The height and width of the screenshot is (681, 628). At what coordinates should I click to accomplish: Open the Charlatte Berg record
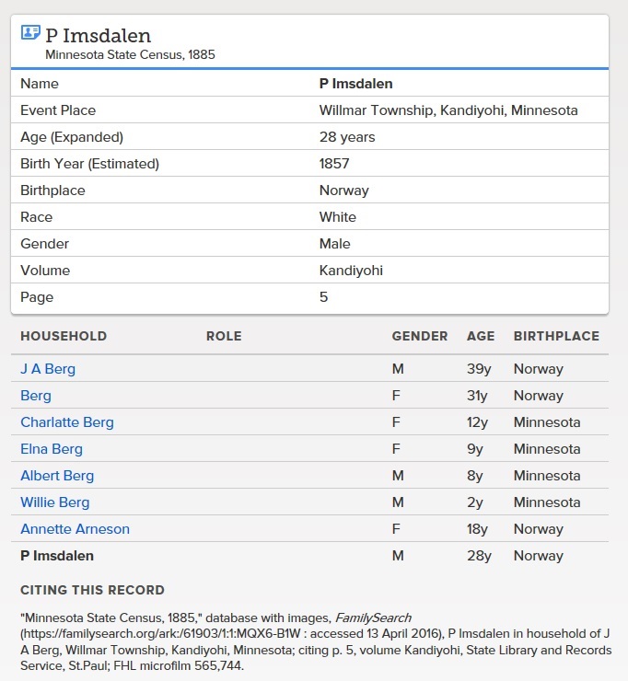[x=67, y=422]
